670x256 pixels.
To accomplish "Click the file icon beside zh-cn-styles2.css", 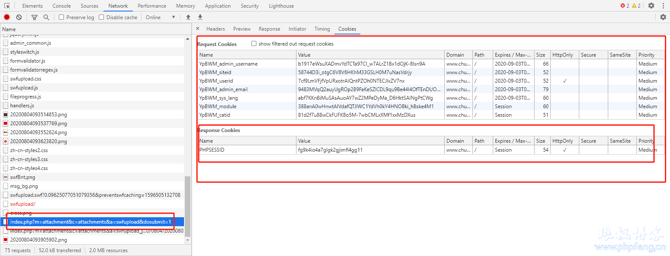I will coord(6,150).
